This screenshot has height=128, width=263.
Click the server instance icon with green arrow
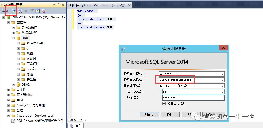8,18
